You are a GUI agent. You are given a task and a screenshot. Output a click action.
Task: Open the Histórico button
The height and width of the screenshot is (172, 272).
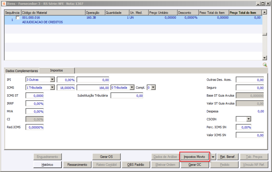pyautogui.click(x=48, y=165)
